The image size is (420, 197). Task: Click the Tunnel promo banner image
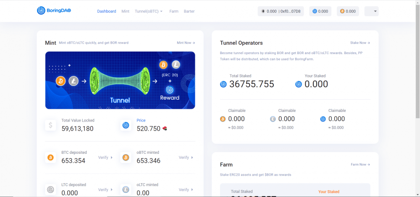(x=120, y=80)
